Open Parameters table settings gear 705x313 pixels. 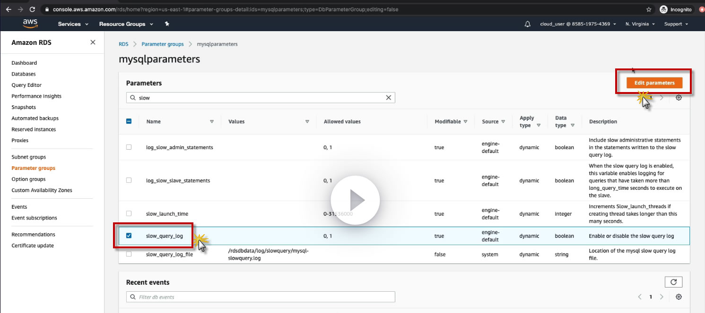pyautogui.click(x=679, y=98)
